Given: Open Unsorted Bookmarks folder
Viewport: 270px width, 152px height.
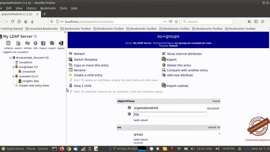Looking at the screenshot, I should (x=42, y=29).
